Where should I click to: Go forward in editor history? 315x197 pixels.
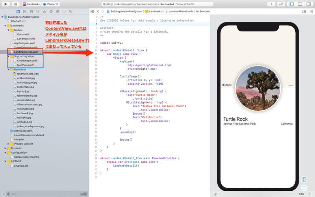103,11
